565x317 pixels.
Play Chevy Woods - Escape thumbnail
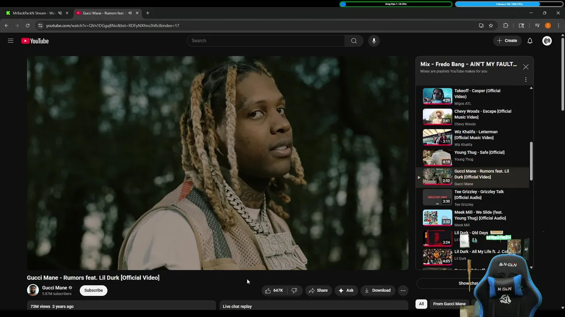(x=437, y=117)
